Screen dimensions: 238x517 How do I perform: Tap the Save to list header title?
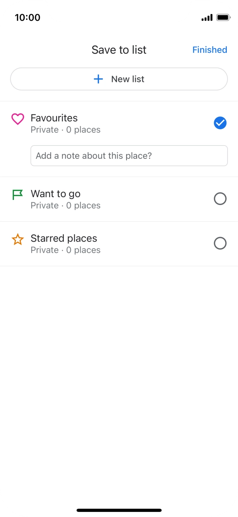(119, 50)
